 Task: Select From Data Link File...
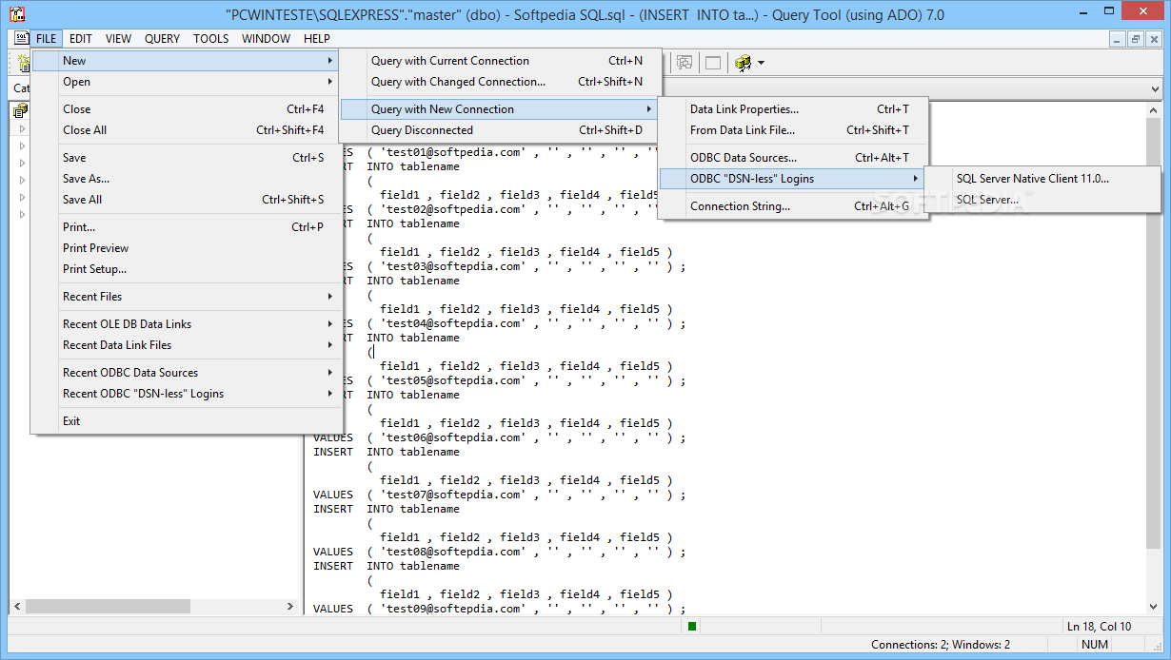point(792,130)
